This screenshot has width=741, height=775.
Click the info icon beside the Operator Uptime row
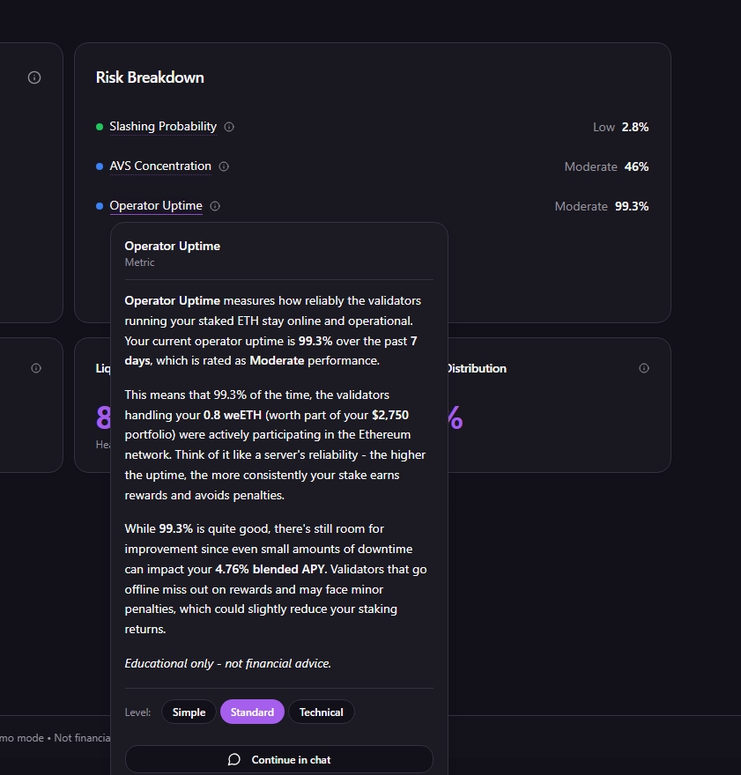point(215,206)
